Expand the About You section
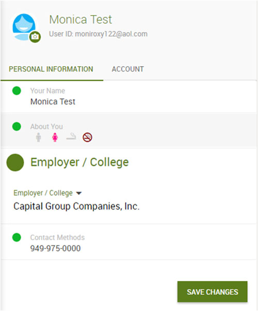The height and width of the screenshot is (311, 258). click(128, 131)
